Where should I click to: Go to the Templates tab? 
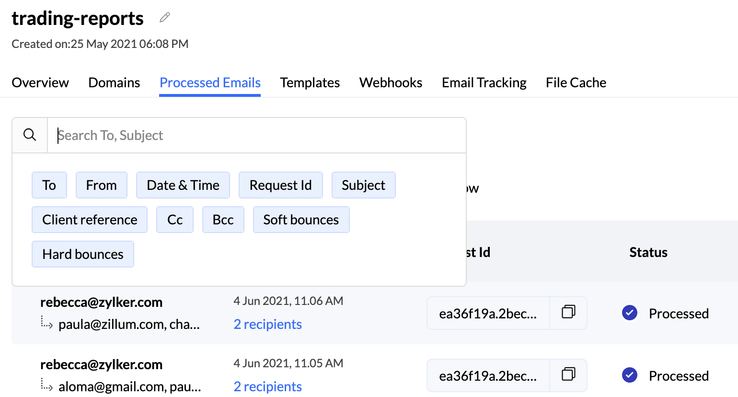coord(310,82)
